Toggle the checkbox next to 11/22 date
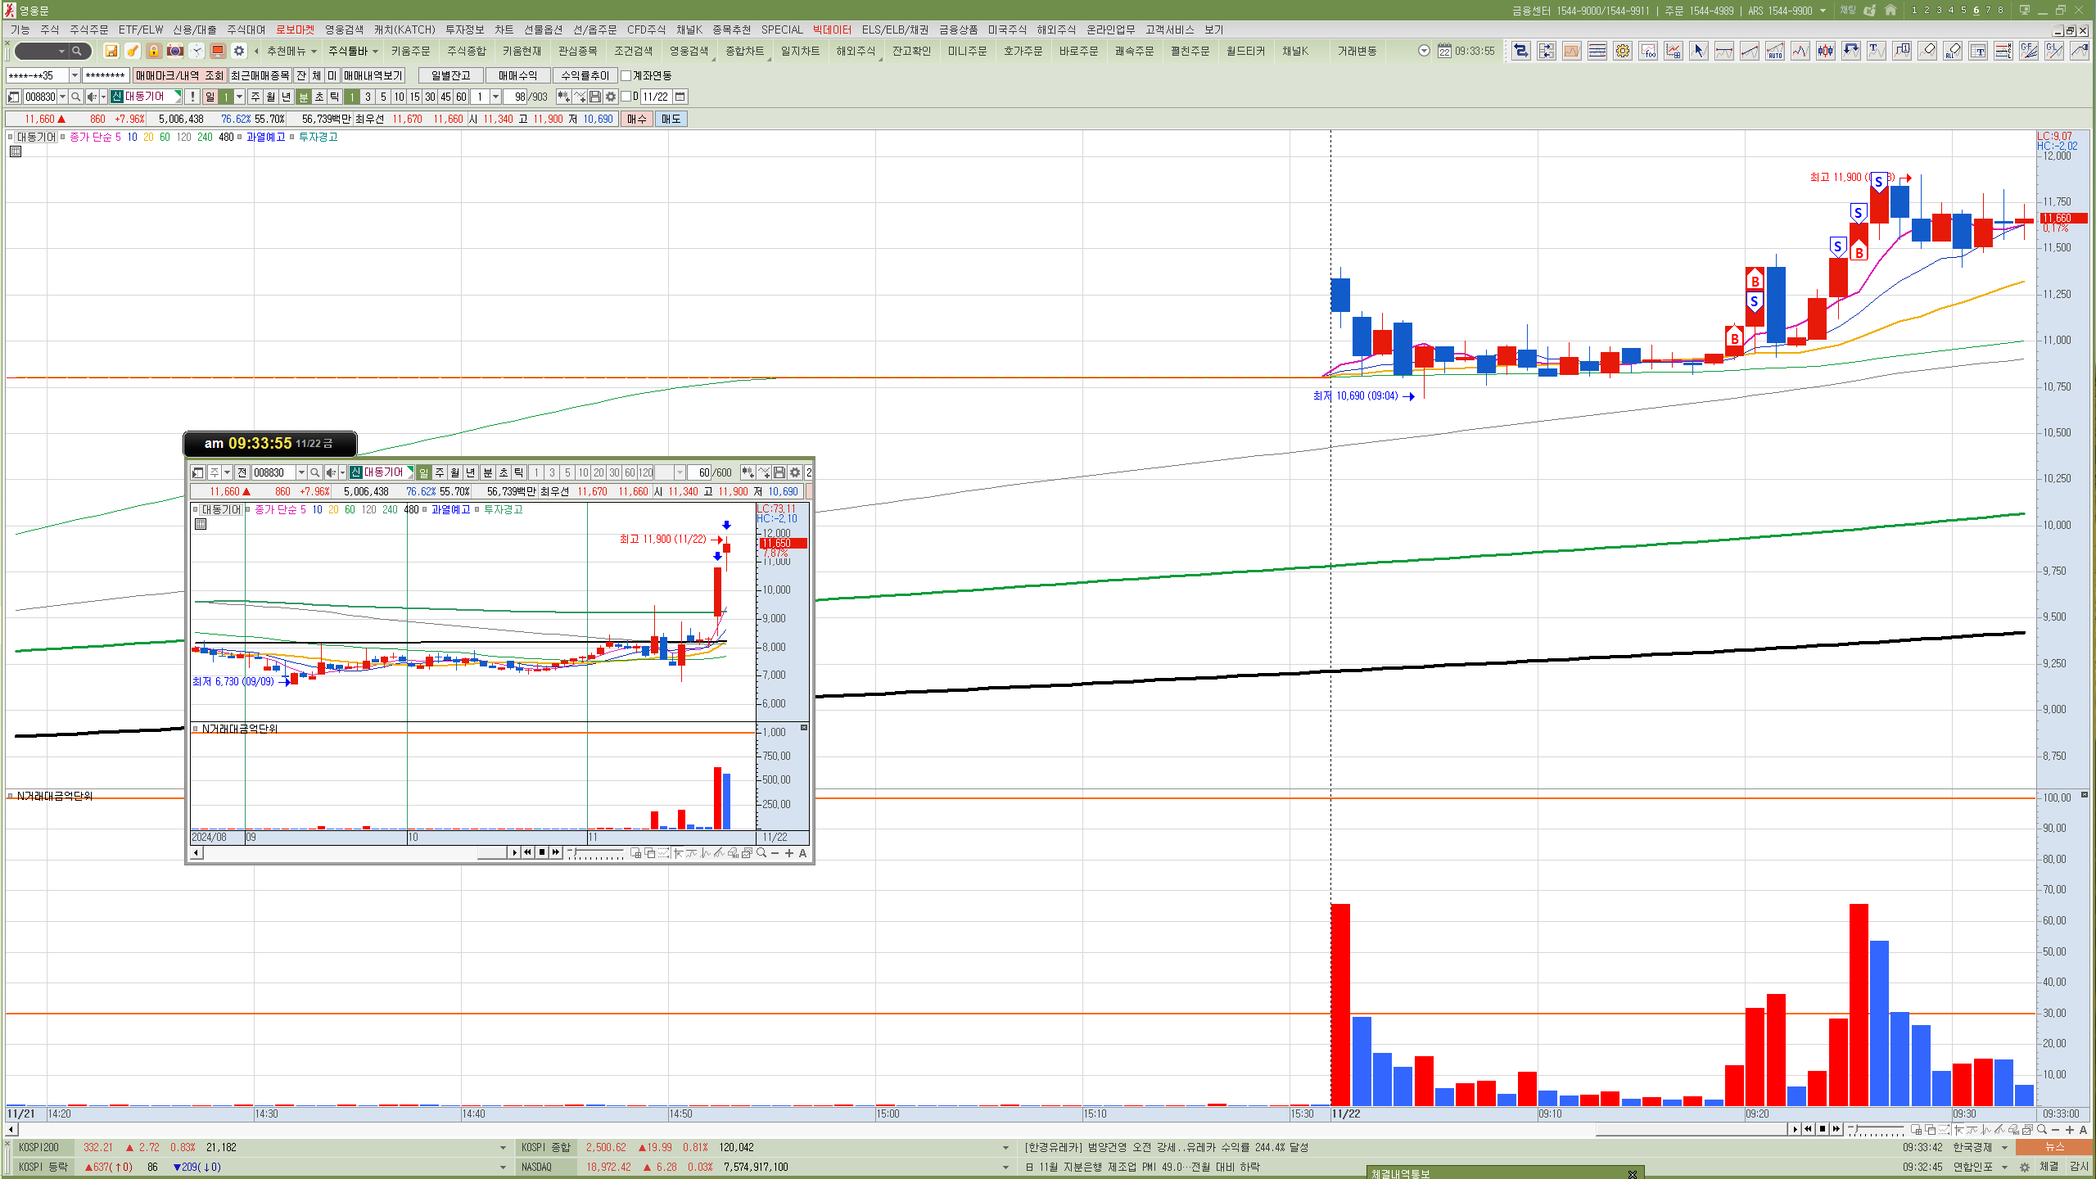 (626, 97)
